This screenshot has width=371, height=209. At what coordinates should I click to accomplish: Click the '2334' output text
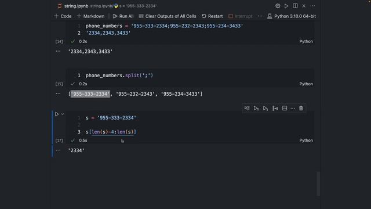(76, 150)
